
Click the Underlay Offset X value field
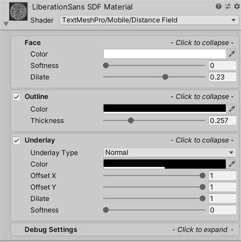(x=222, y=175)
